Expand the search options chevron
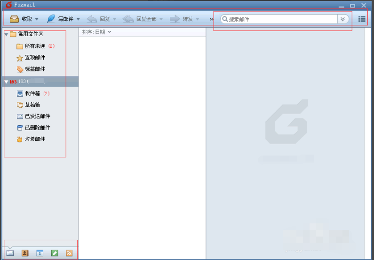The width and height of the screenshot is (374, 260). point(343,19)
